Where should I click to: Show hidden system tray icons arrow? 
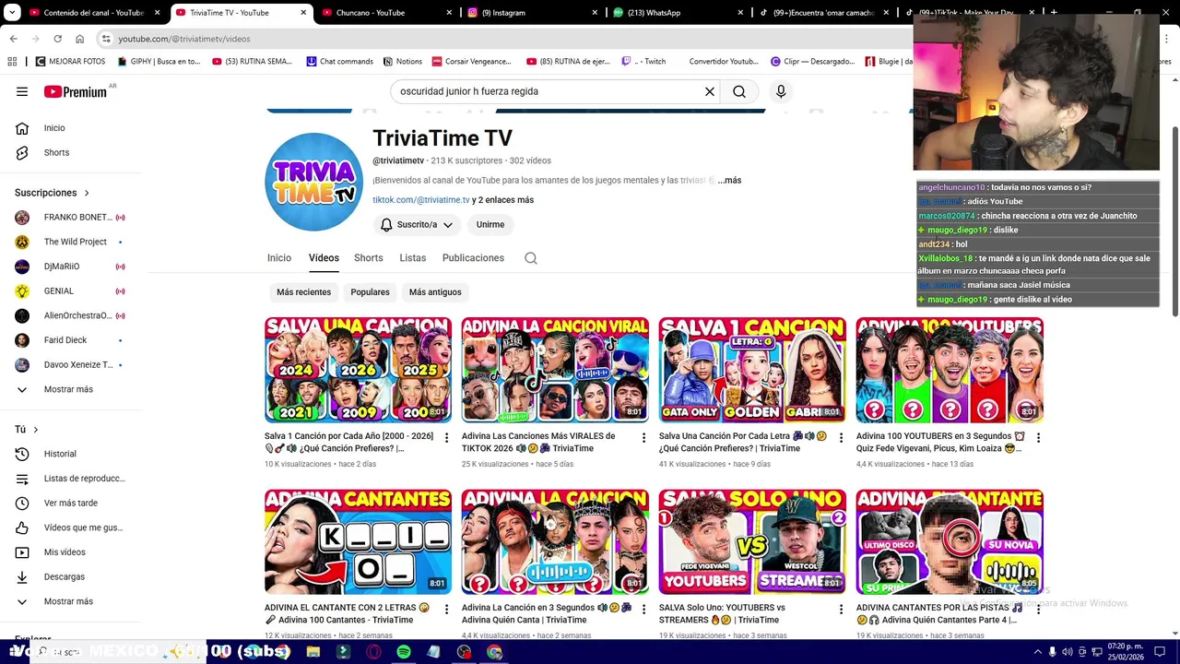(1038, 652)
